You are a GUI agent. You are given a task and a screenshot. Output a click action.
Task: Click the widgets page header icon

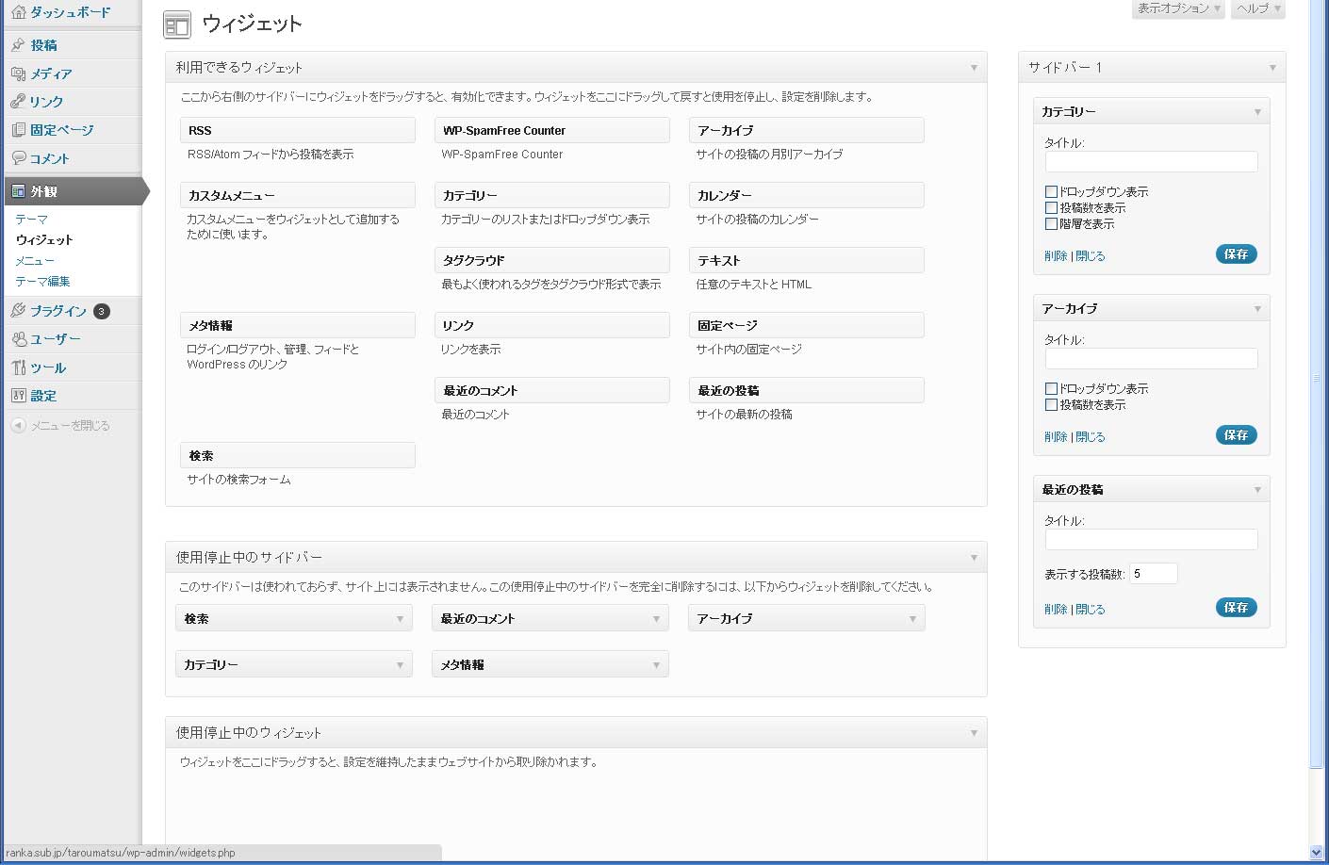coord(177,25)
